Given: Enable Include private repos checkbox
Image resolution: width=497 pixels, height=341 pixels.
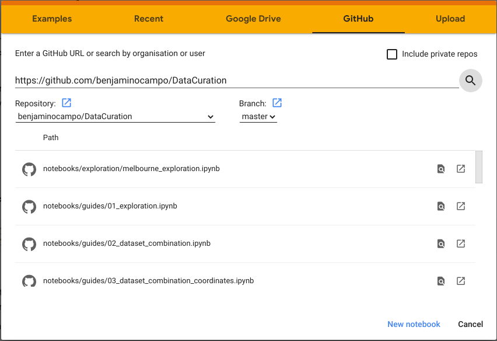Looking at the screenshot, I should (x=392, y=54).
